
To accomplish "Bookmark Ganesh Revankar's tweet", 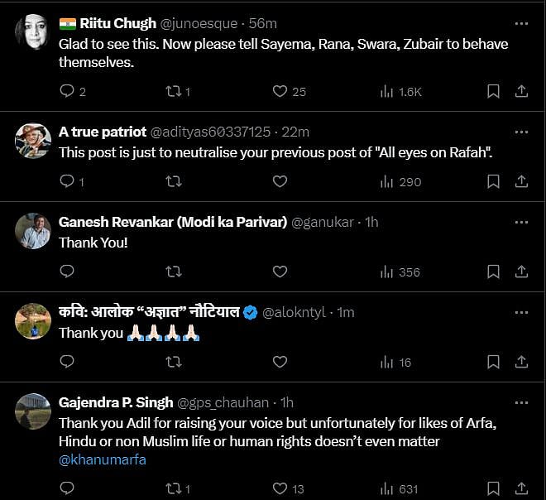I will [493, 272].
